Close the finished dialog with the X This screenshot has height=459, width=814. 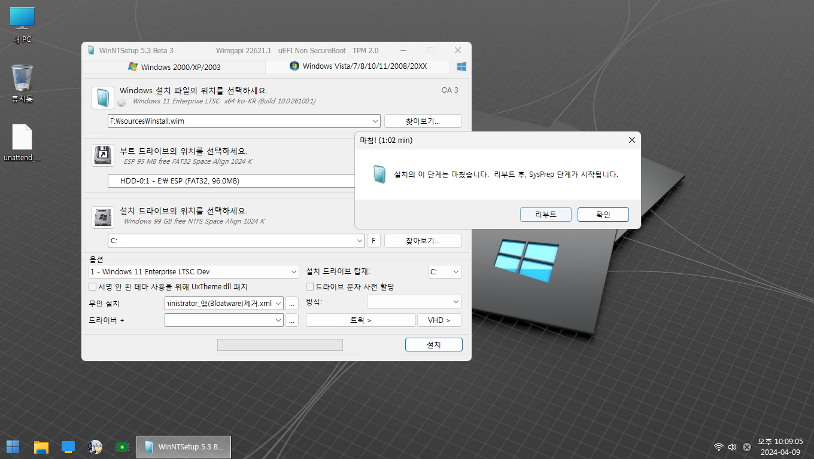point(631,140)
